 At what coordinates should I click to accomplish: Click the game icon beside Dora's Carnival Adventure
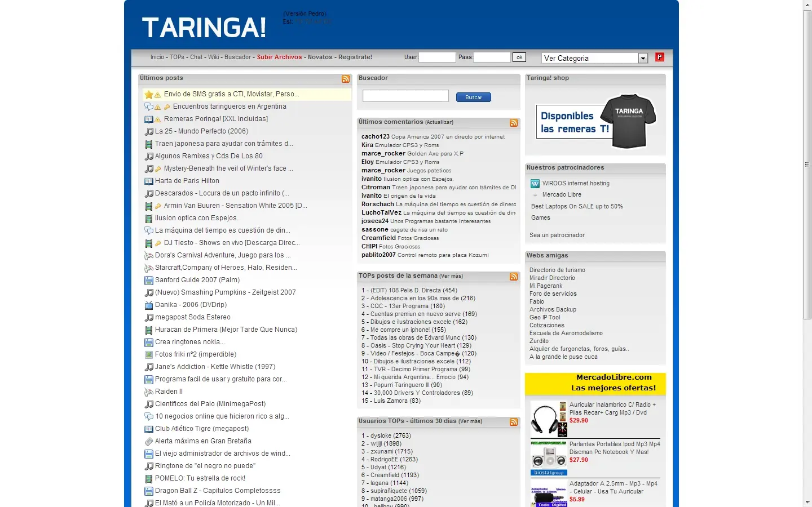pos(149,256)
